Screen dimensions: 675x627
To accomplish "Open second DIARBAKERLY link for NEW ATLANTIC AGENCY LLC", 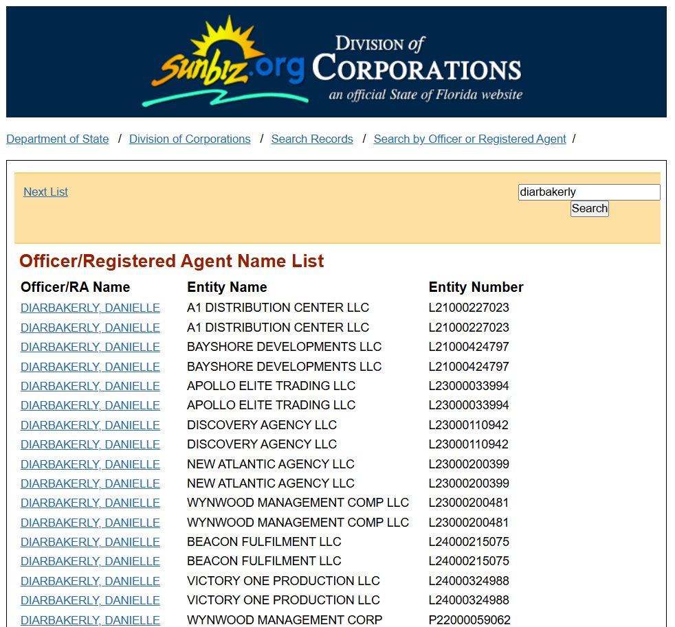I will [91, 483].
